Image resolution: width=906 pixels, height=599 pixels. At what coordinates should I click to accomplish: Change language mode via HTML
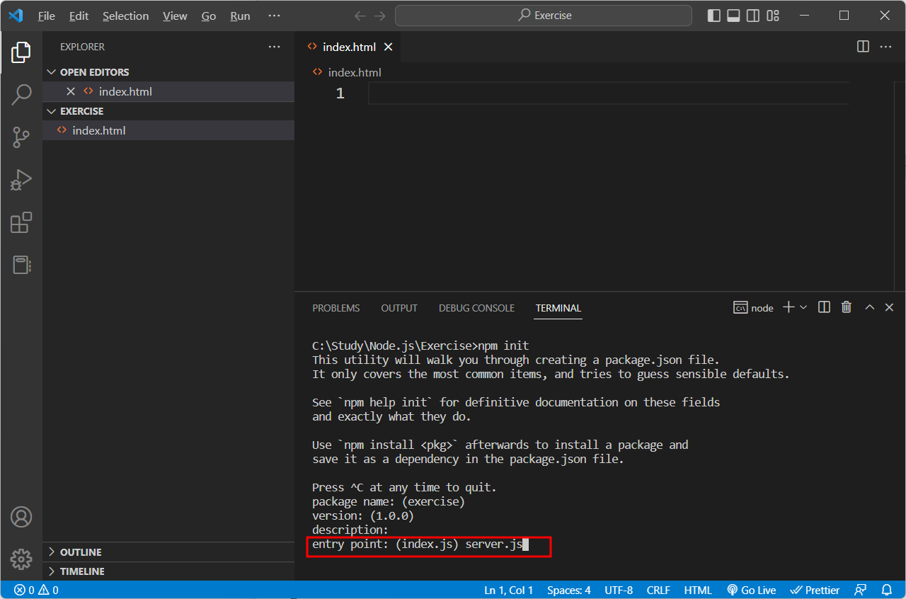[x=698, y=590]
